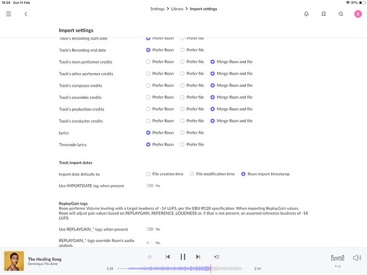This screenshot has width=367, height=275.
Task: Toggle the Roon Radio signal icon
Action: pos(150,257)
